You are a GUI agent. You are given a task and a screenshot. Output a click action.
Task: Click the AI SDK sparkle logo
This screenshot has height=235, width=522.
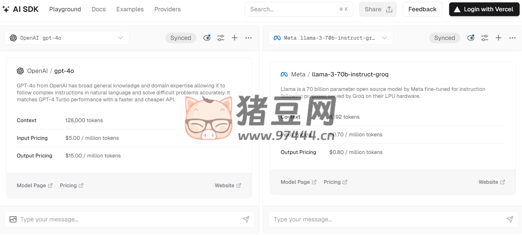6,9
